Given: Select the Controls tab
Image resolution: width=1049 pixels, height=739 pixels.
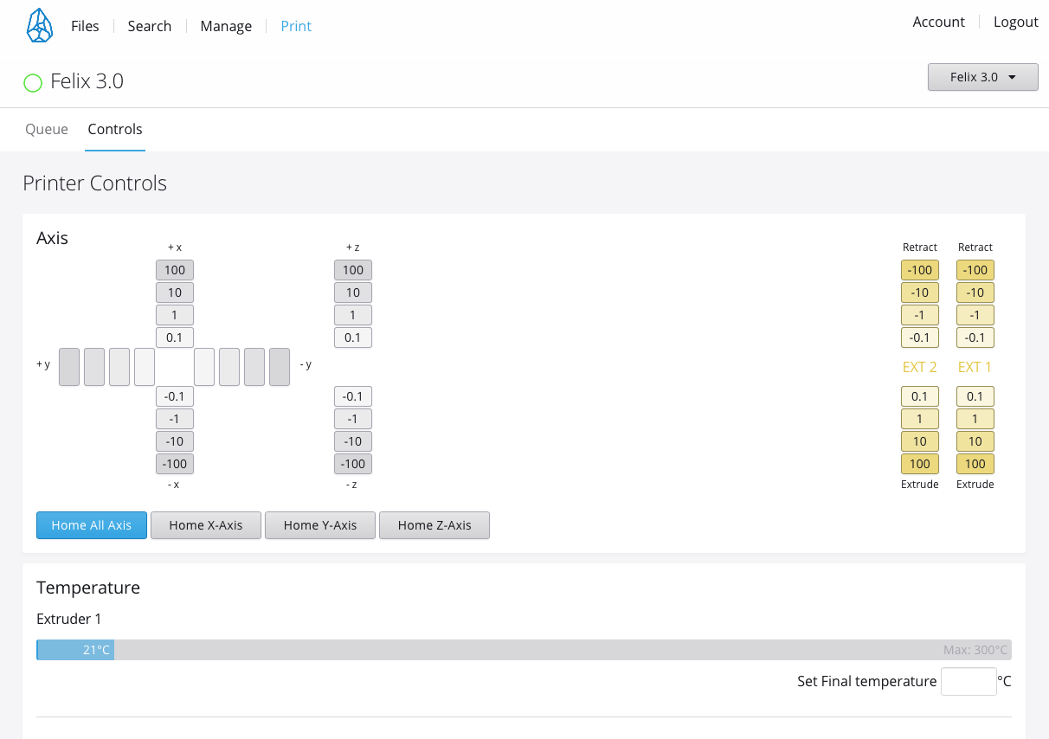Looking at the screenshot, I should pos(115,129).
